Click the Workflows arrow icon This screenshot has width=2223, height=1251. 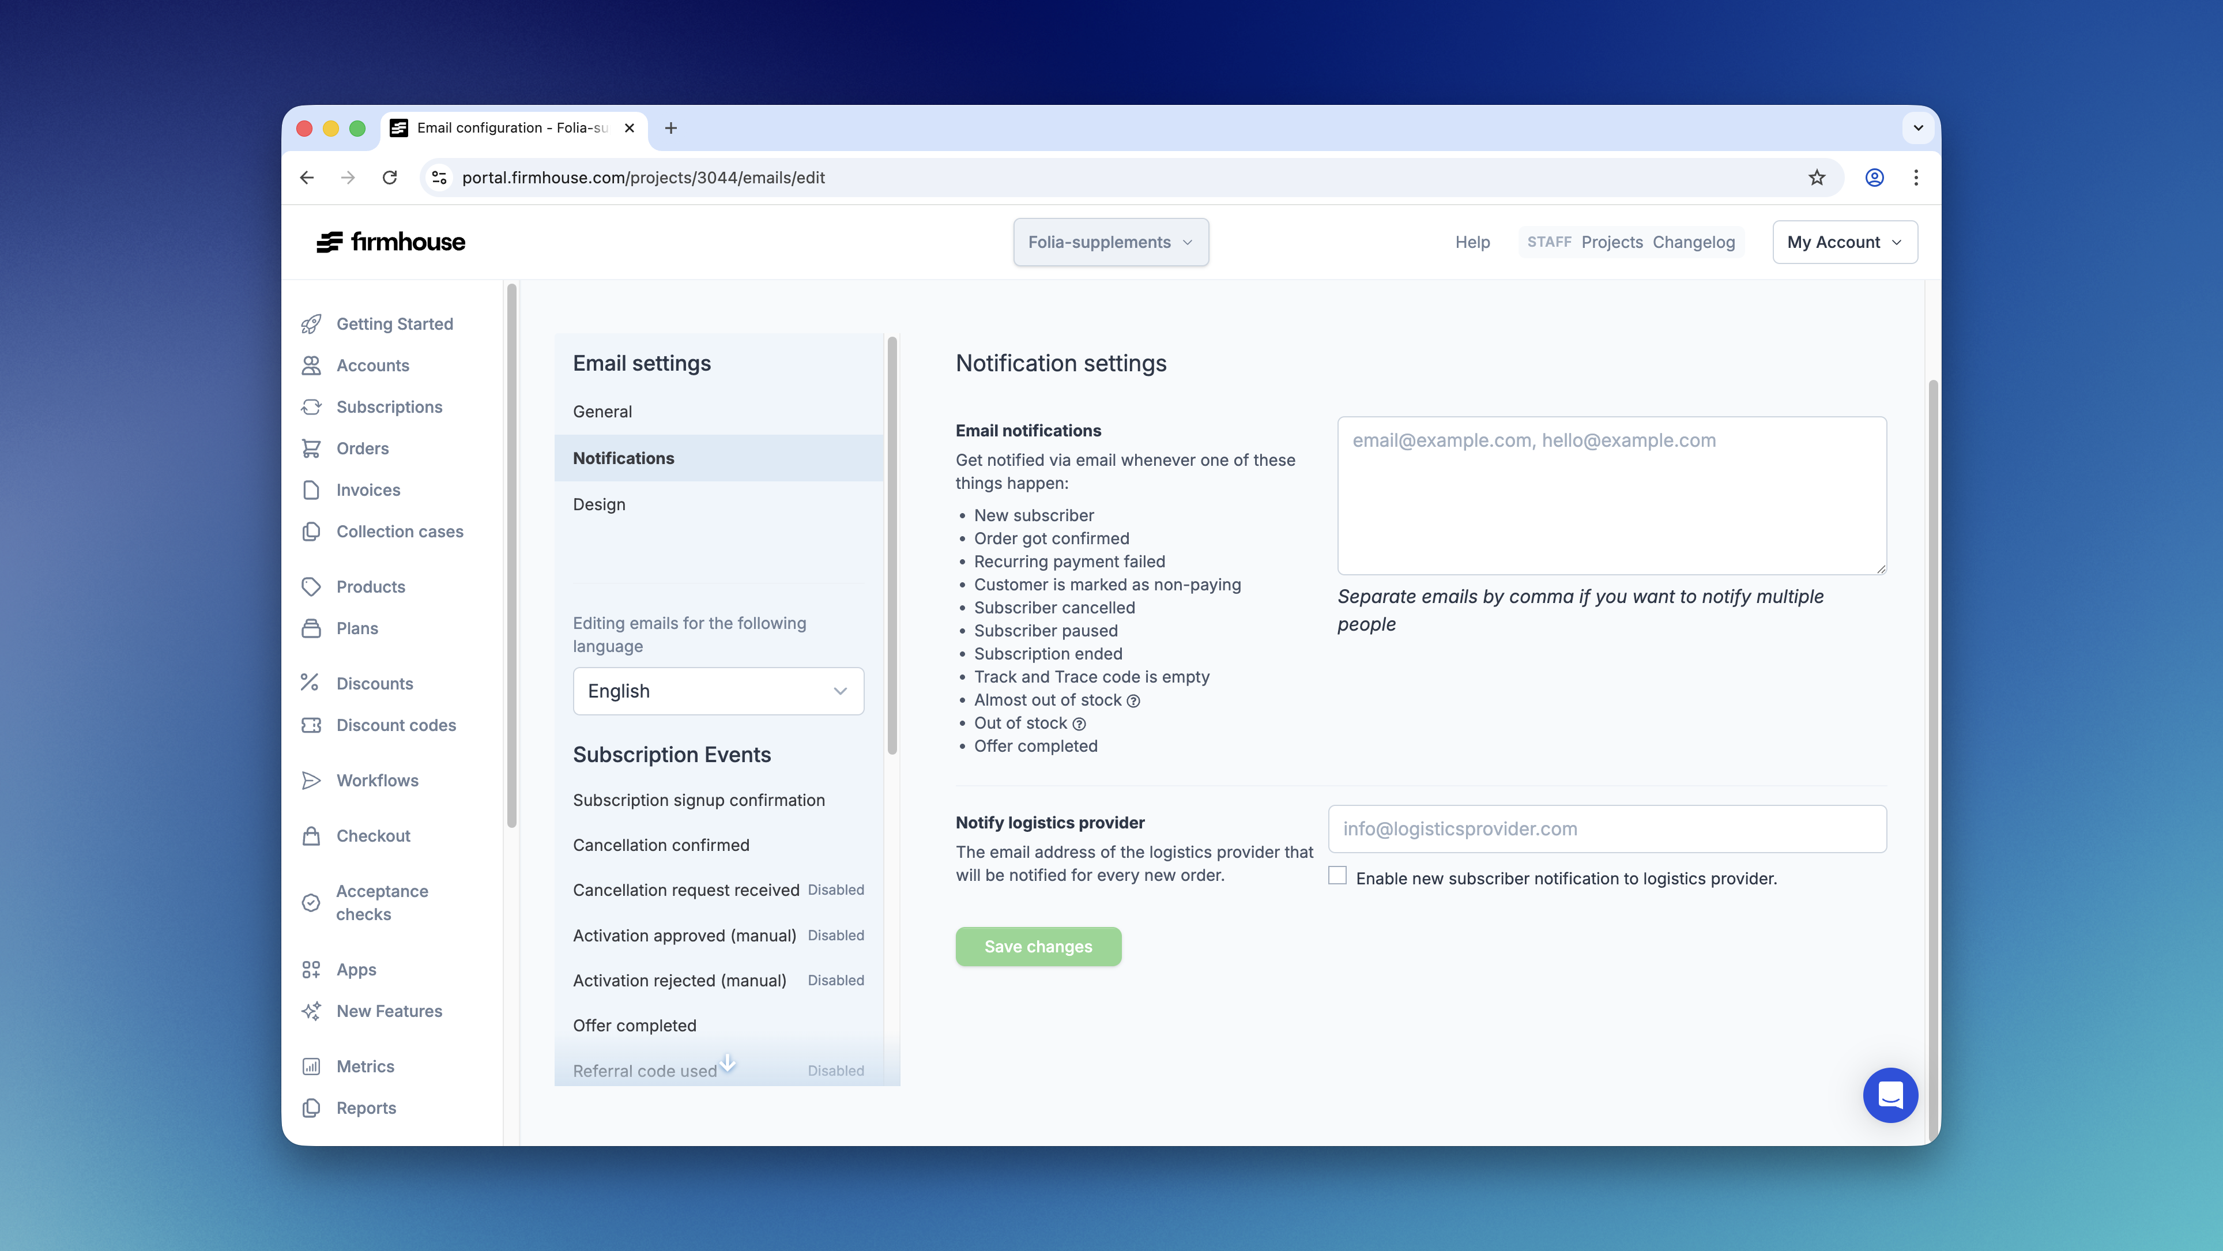click(x=311, y=780)
